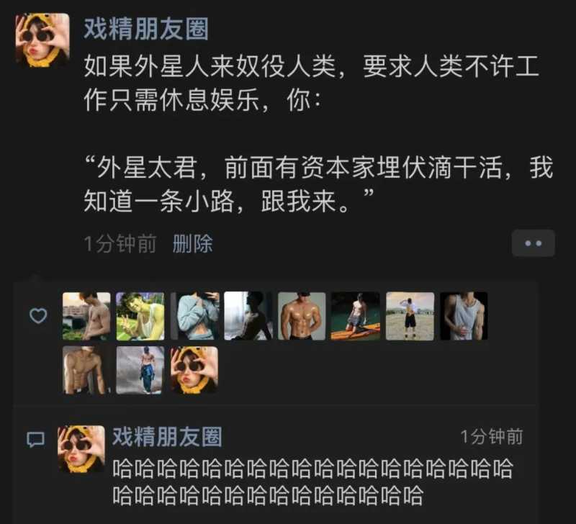Open 戏精朋友圈 profile name at post top

[x=146, y=29]
